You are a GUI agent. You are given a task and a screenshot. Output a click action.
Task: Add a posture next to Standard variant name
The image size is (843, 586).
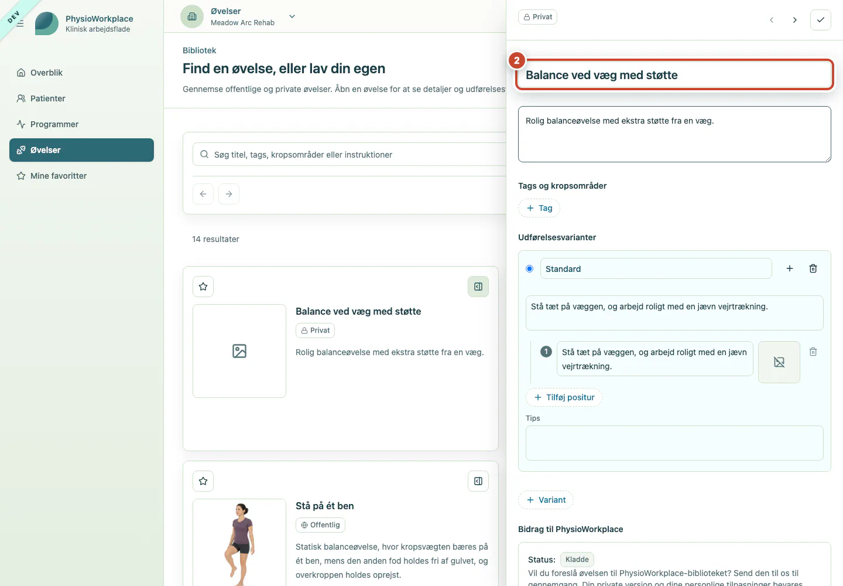tap(790, 268)
